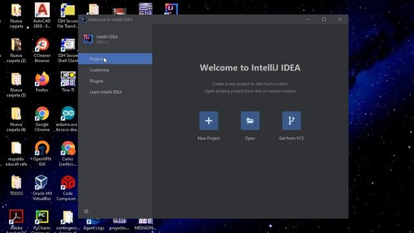Select the IntelliJ IDEA desktop shortcut icon
414x233 pixels.
(171, 8)
